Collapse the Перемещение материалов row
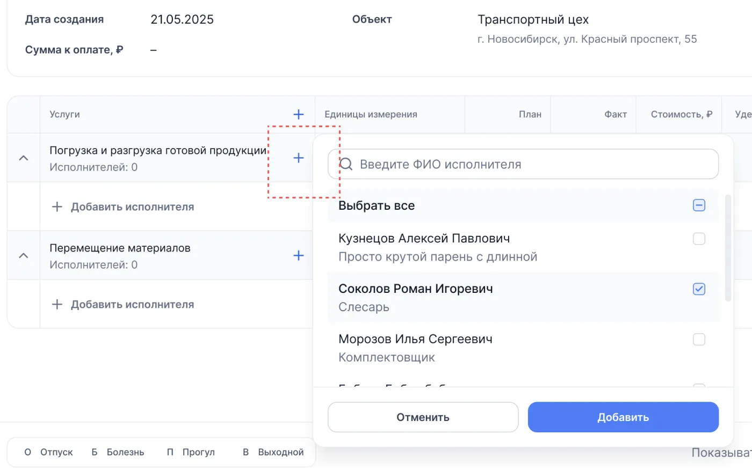The height and width of the screenshot is (472, 752). [24, 255]
